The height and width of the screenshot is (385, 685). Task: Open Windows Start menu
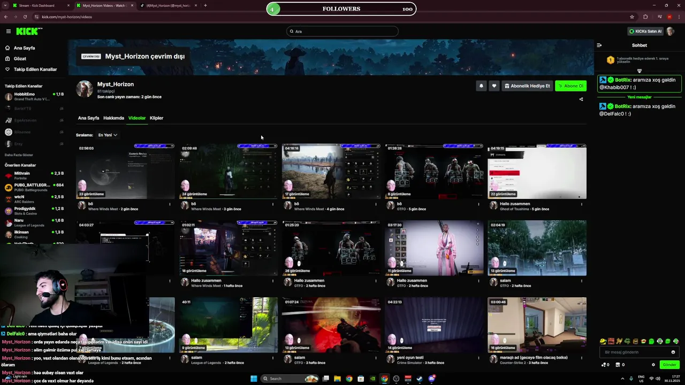tap(254, 379)
